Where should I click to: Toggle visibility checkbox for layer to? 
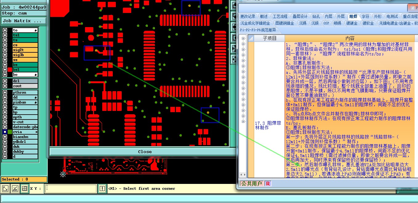pyautogui.click(x=5, y=30)
